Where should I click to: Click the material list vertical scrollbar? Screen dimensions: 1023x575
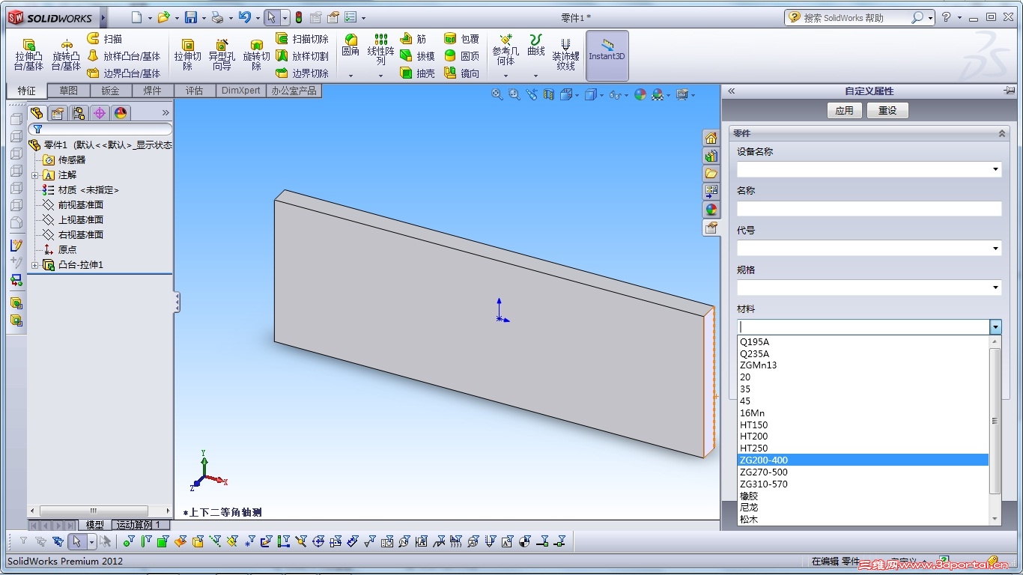pos(995,421)
